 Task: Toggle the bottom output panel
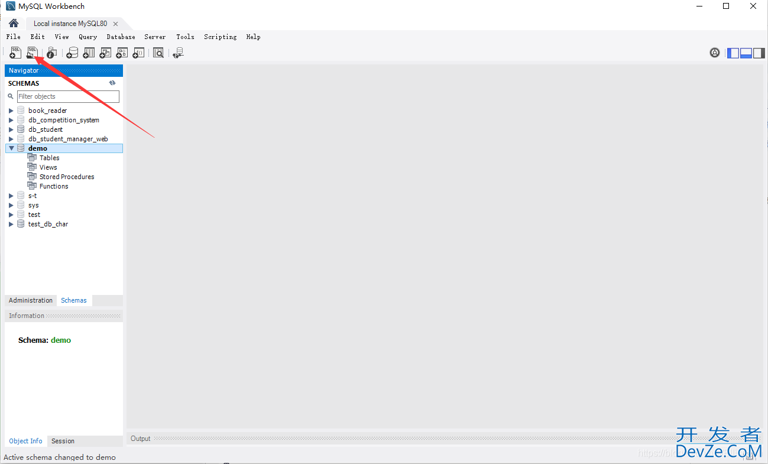click(746, 53)
